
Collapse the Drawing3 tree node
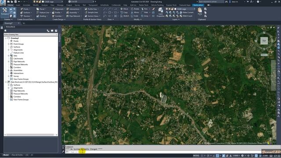pyautogui.click(x=6, y=38)
